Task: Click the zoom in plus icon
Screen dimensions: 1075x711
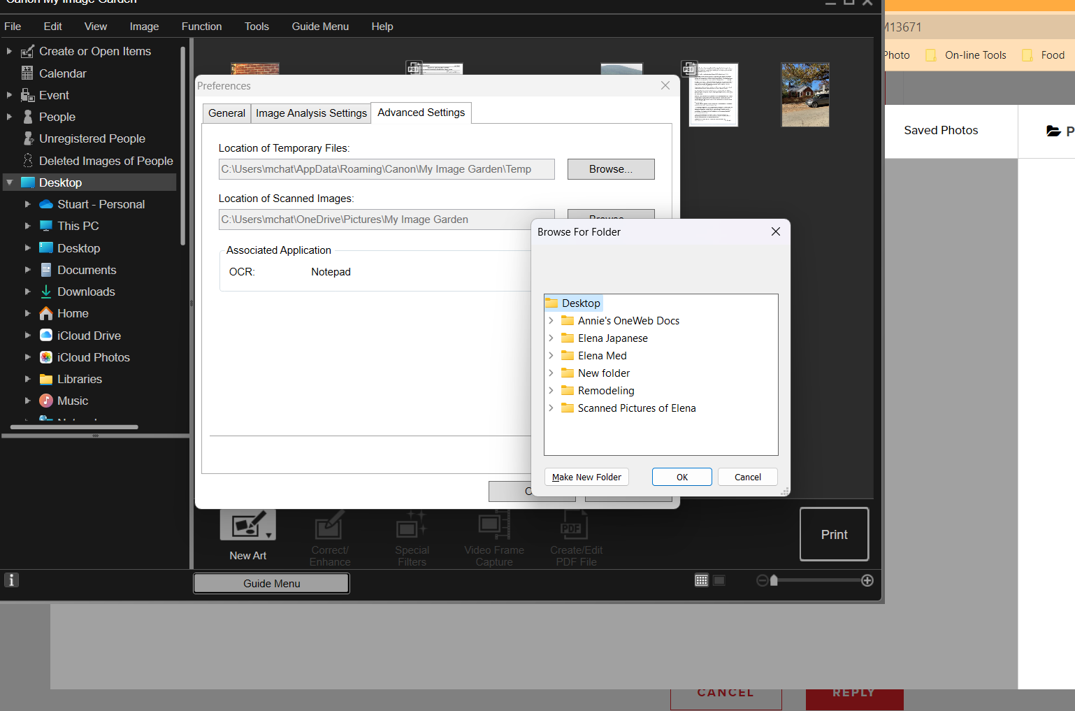Action: (867, 580)
